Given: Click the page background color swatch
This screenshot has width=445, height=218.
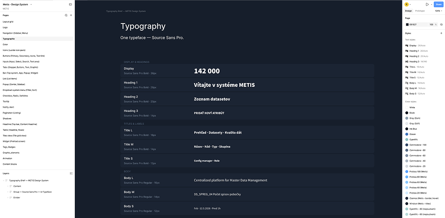Looking at the screenshot, I should (x=407, y=24).
